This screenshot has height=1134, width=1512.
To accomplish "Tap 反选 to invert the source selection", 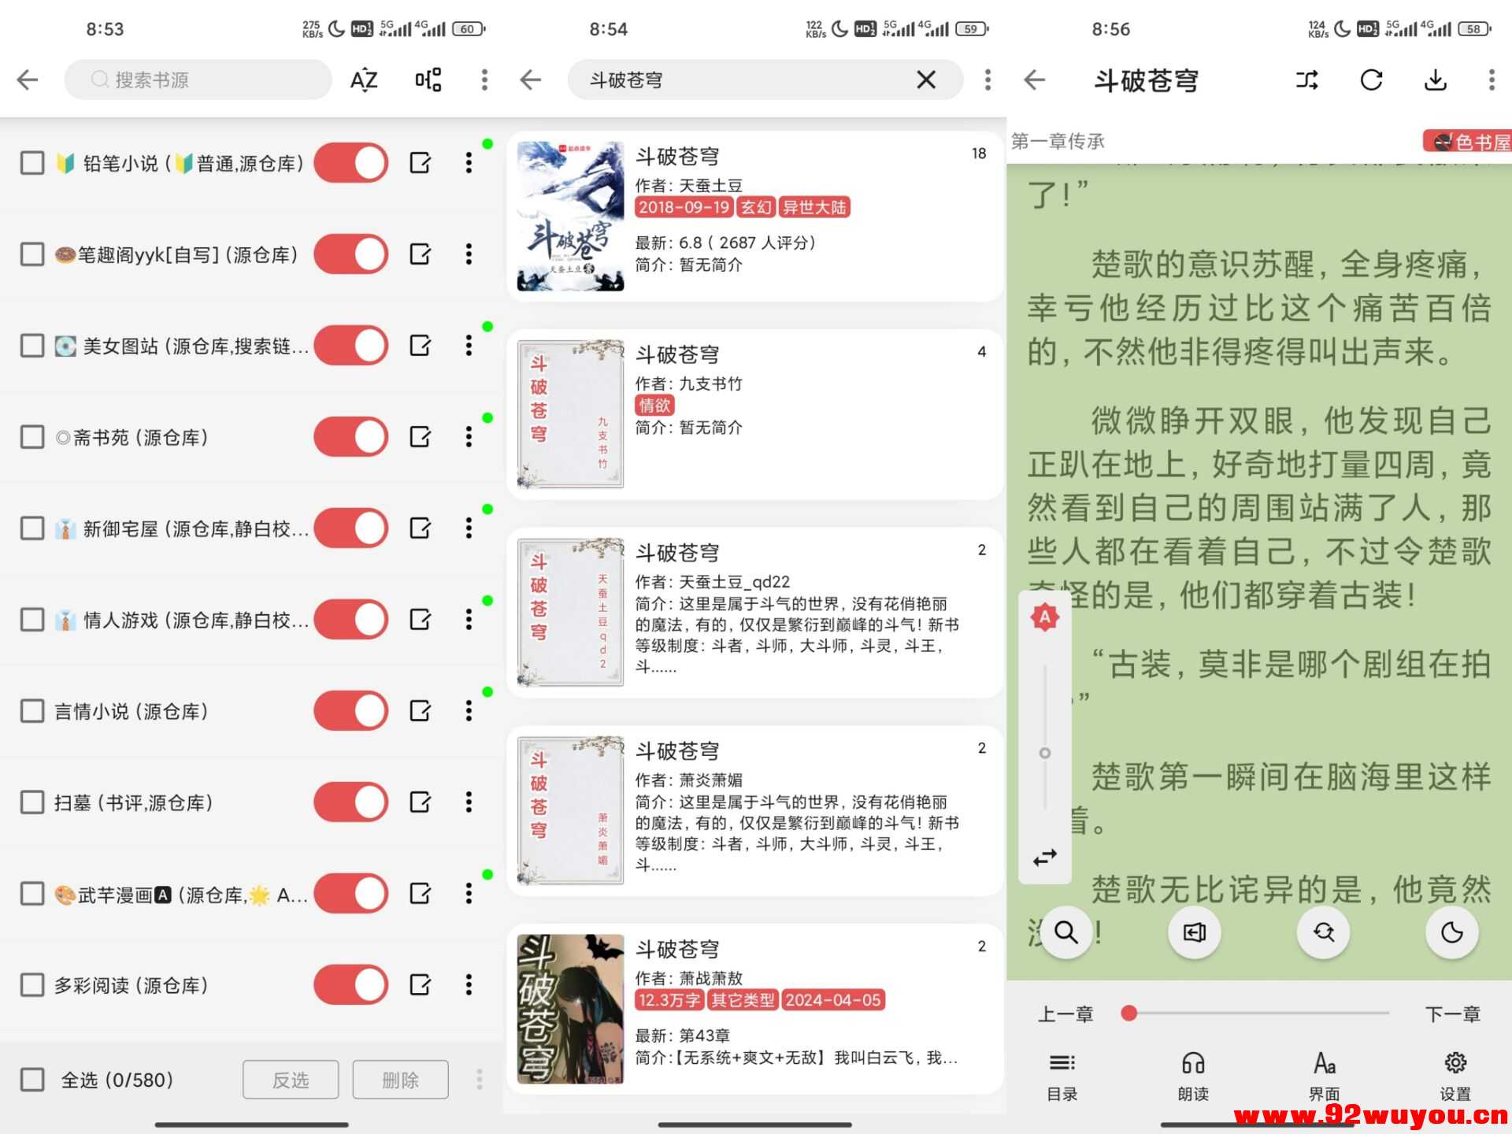I will [291, 1080].
